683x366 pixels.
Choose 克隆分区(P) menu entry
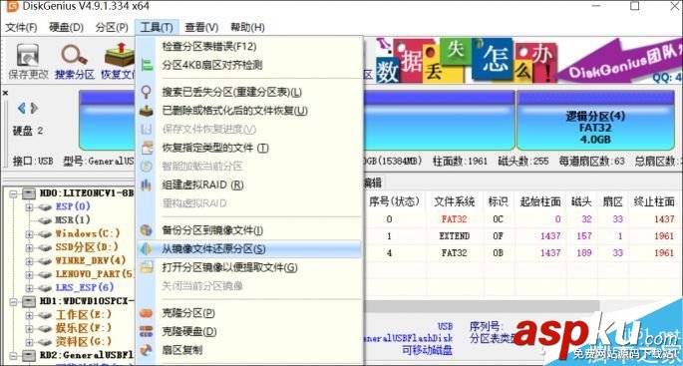coord(249,313)
